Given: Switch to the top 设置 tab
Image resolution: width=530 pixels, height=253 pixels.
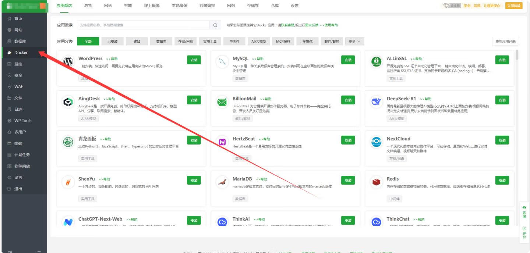Looking at the screenshot, I should [x=295, y=6].
